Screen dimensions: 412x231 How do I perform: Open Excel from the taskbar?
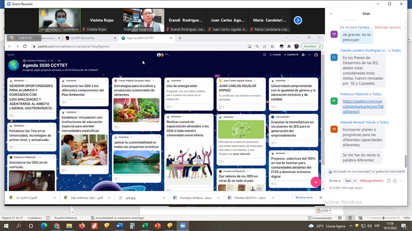click(x=145, y=226)
